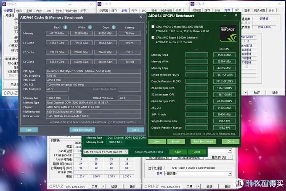Select 主板 tab in middle CPU-Z window

pos(124,10)
